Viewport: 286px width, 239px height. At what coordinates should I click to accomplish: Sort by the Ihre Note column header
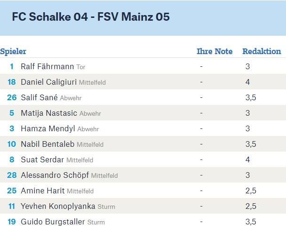click(x=214, y=51)
